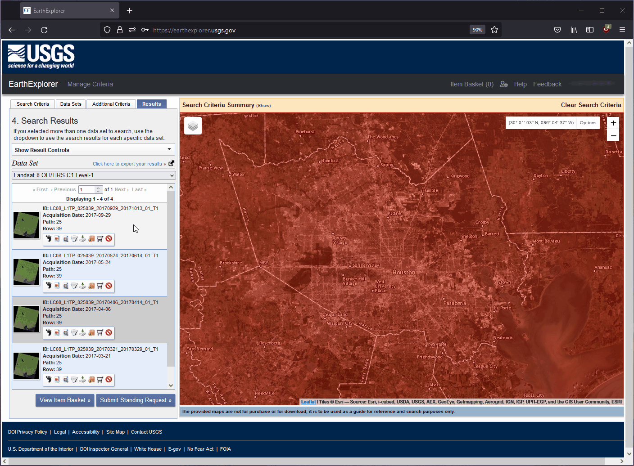Order the 2017-03-21 scene via shopping cart icon
634x466 pixels.
[100, 379]
